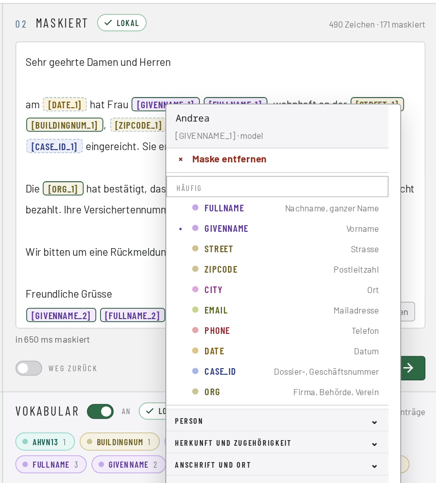
Task: Click the [ZIPCODE_1] placeholder
Action: [138, 126]
